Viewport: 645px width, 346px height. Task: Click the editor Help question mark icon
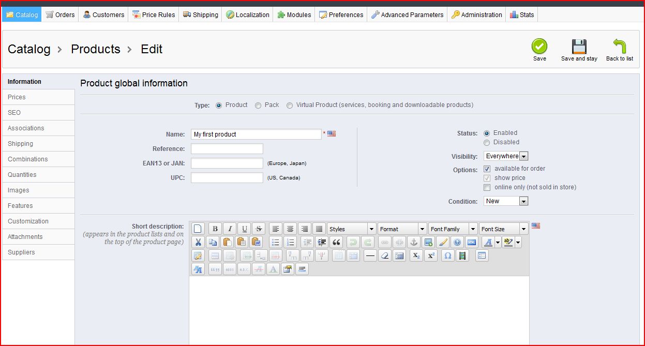coord(457,242)
